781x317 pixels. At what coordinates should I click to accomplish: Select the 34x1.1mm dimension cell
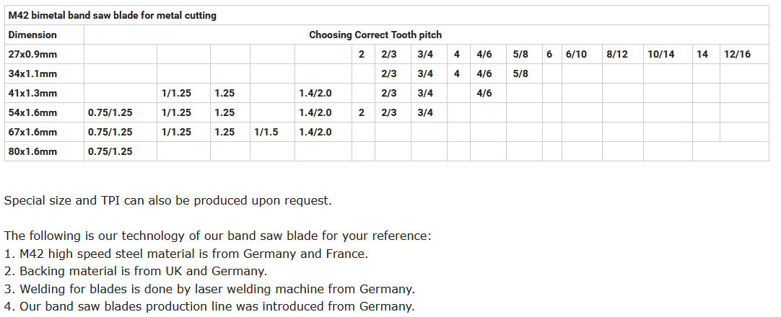coord(44,73)
